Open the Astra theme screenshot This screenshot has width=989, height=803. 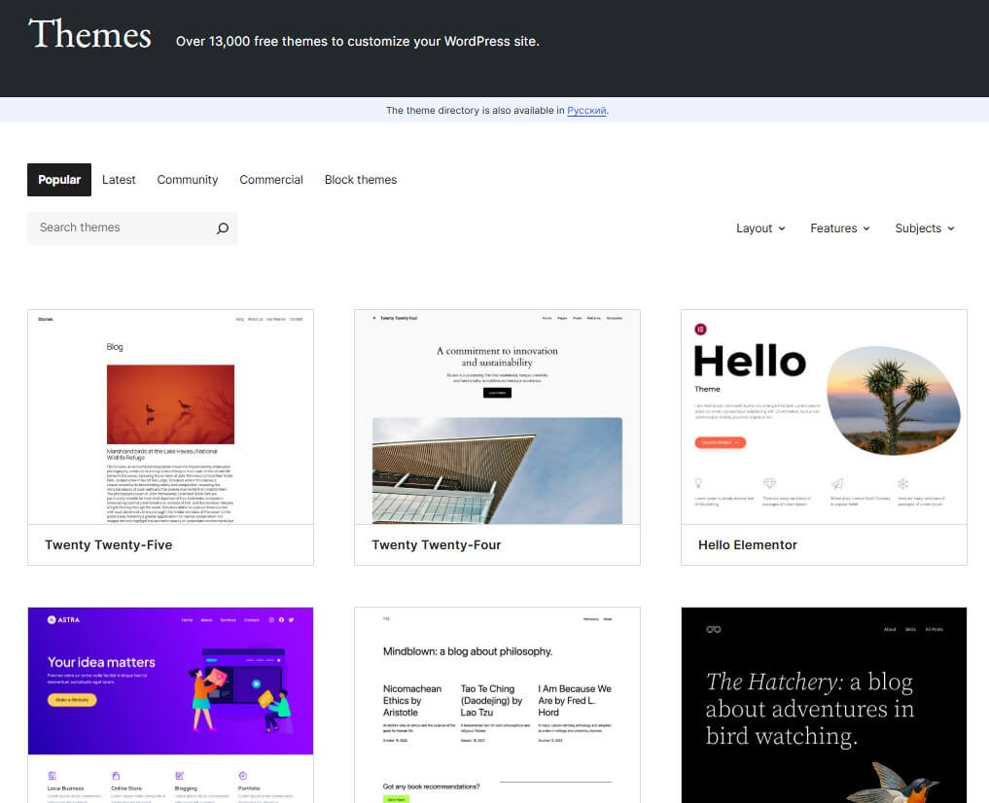170,705
